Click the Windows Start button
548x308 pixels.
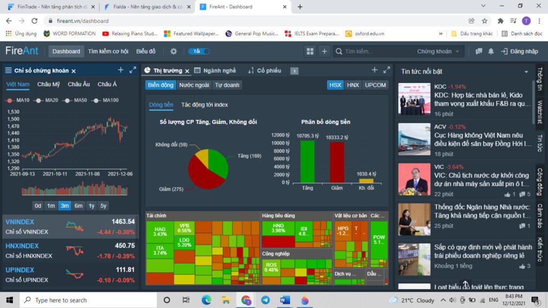coord(10,300)
